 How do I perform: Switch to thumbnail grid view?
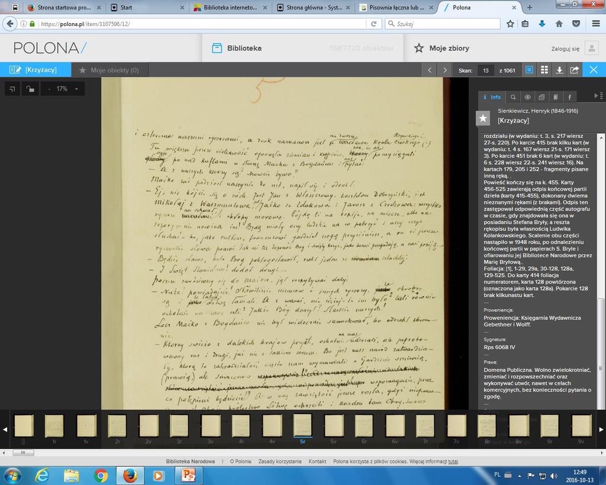pos(544,70)
